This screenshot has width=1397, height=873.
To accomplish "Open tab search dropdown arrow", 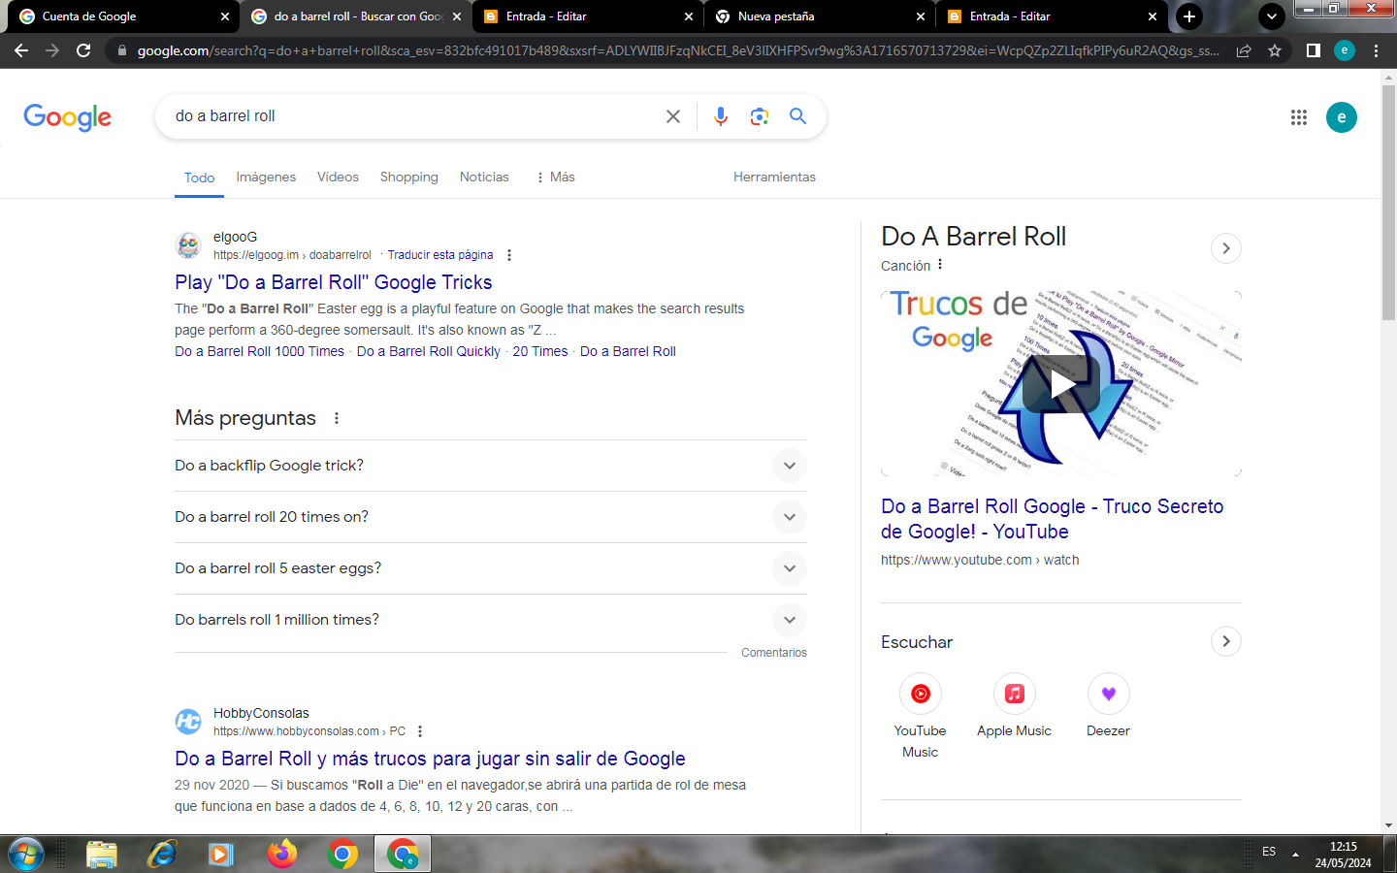I will (1271, 16).
